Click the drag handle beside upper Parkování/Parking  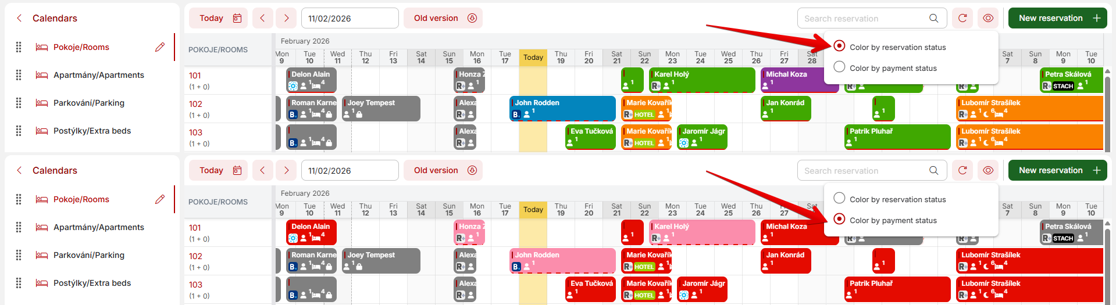19,103
